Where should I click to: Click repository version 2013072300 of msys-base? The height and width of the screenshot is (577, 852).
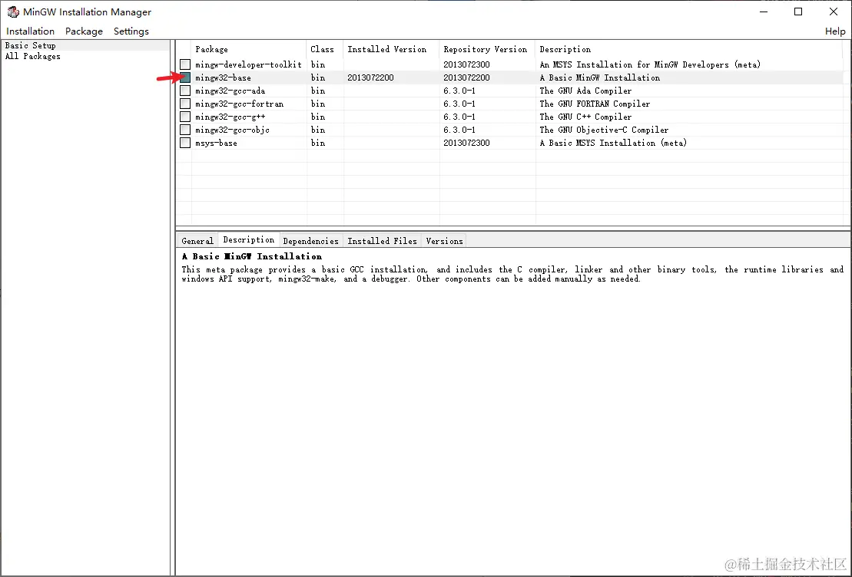[467, 143]
